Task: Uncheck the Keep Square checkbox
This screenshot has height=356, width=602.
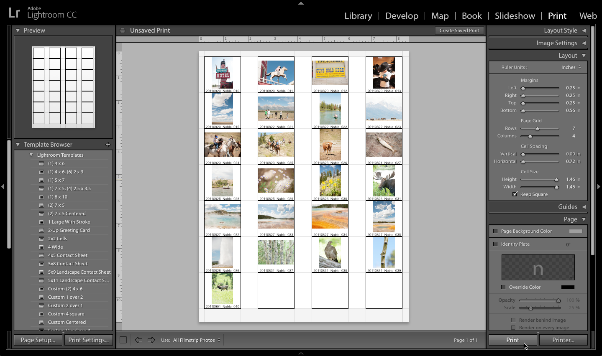Action: pos(515,194)
